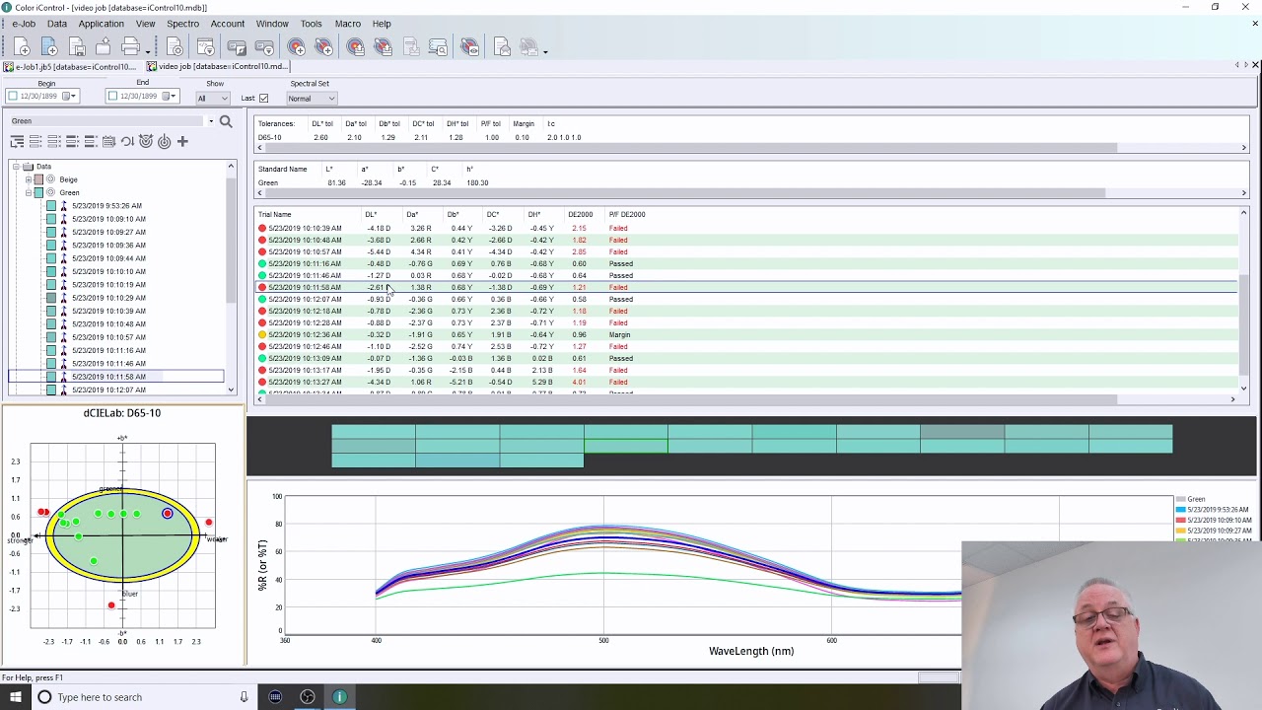
Task: Click the calendar icon in tree toolbar
Action: 108,142
